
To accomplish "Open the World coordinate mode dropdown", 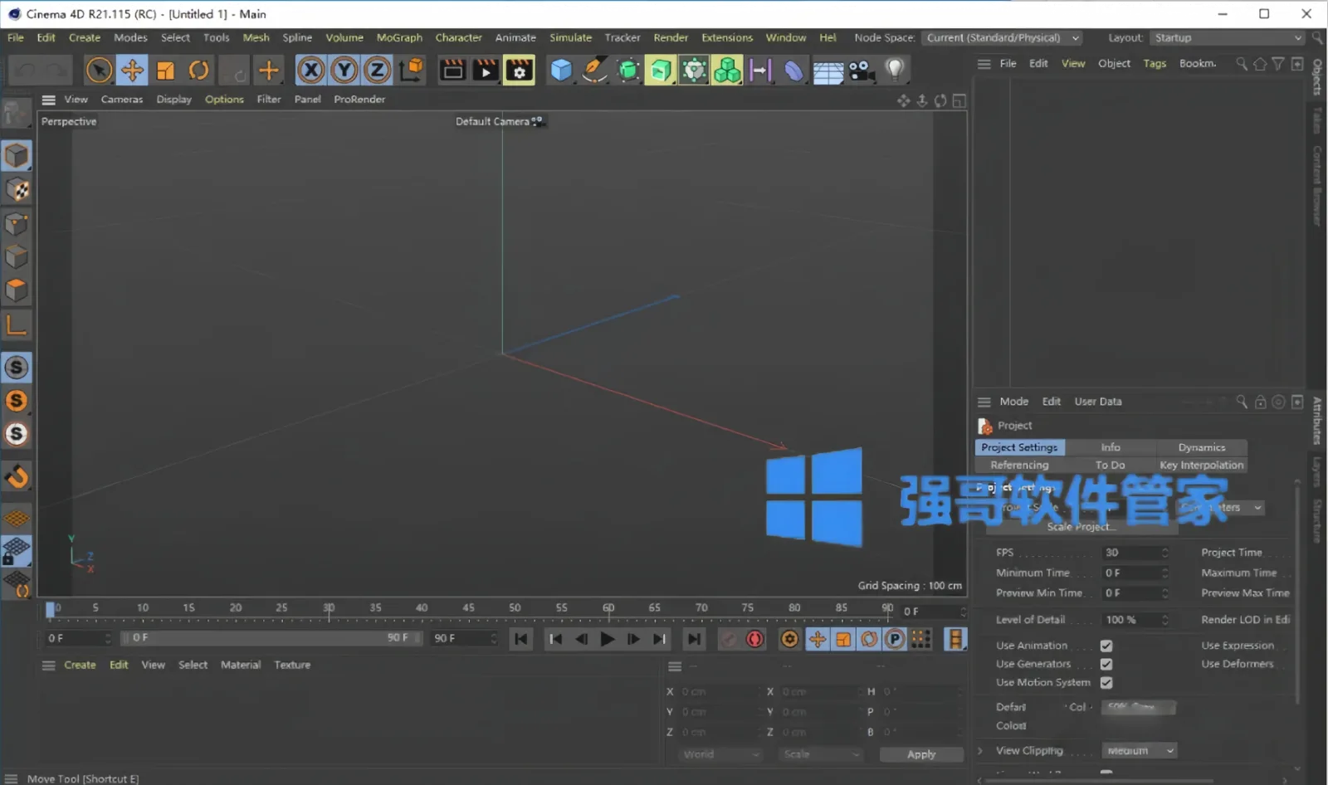I will pyautogui.click(x=719, y=754).
